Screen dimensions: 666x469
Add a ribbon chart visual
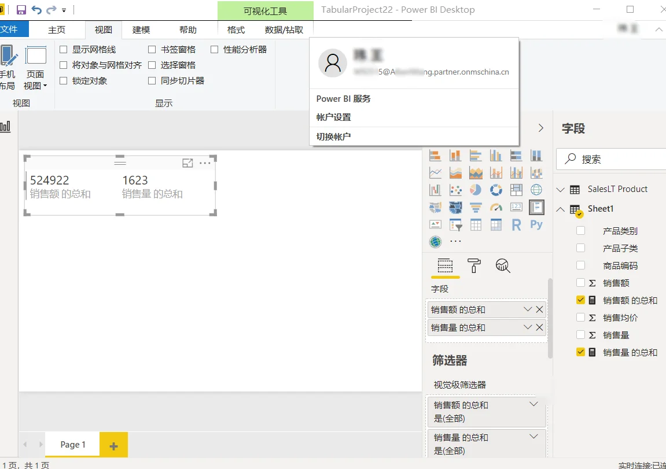(536, 173)
